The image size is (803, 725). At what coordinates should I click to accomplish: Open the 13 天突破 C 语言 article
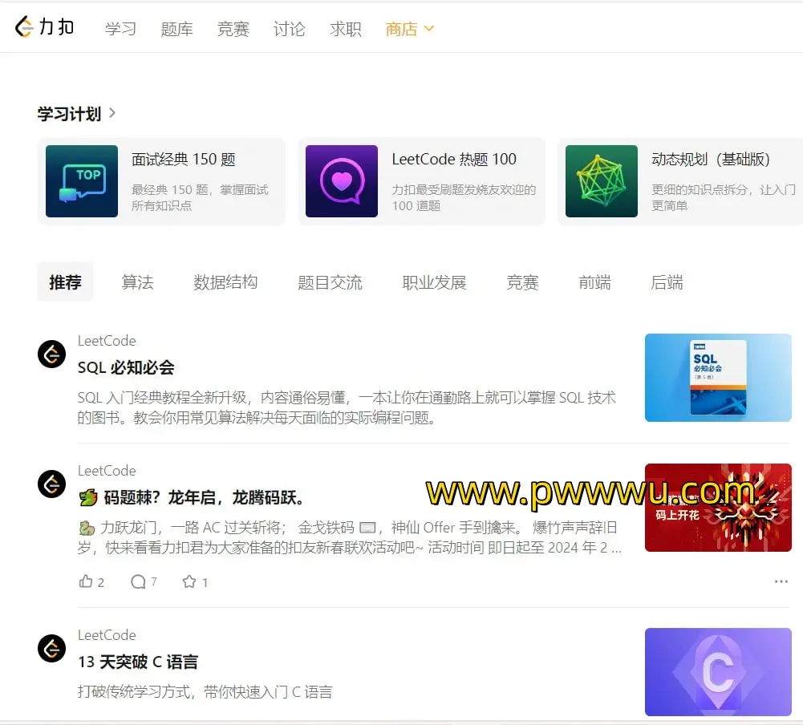(x=138, y=662)
